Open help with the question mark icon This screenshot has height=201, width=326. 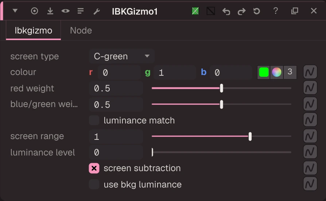coord(276,11)
